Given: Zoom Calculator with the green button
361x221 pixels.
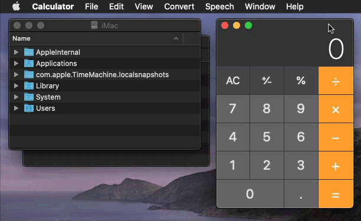Looking at the screenshot, I should coord(248,25).
